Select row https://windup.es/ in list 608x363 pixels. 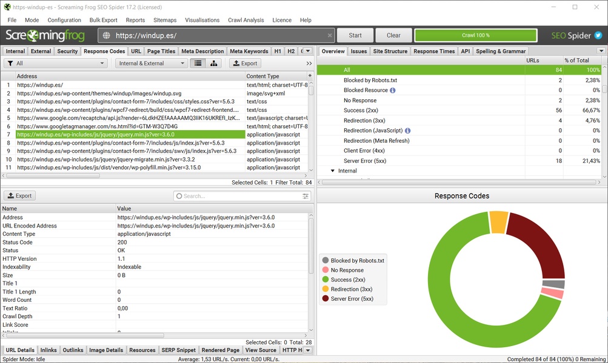155,85
